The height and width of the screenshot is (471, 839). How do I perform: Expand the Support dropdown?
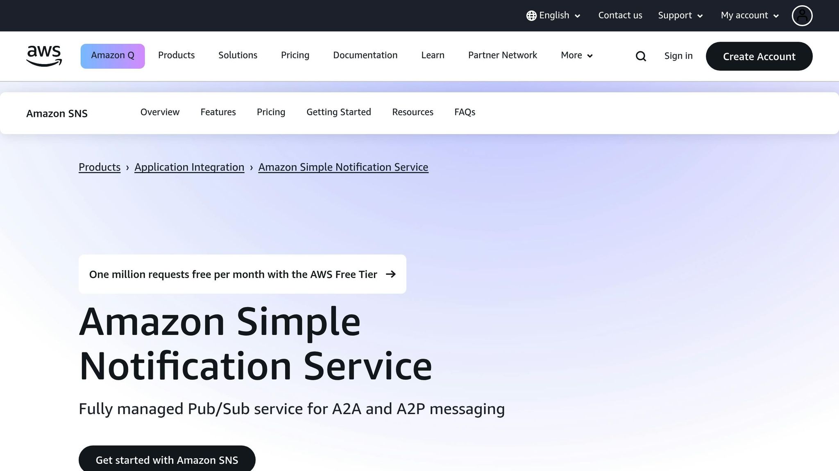tap(680, 16)
